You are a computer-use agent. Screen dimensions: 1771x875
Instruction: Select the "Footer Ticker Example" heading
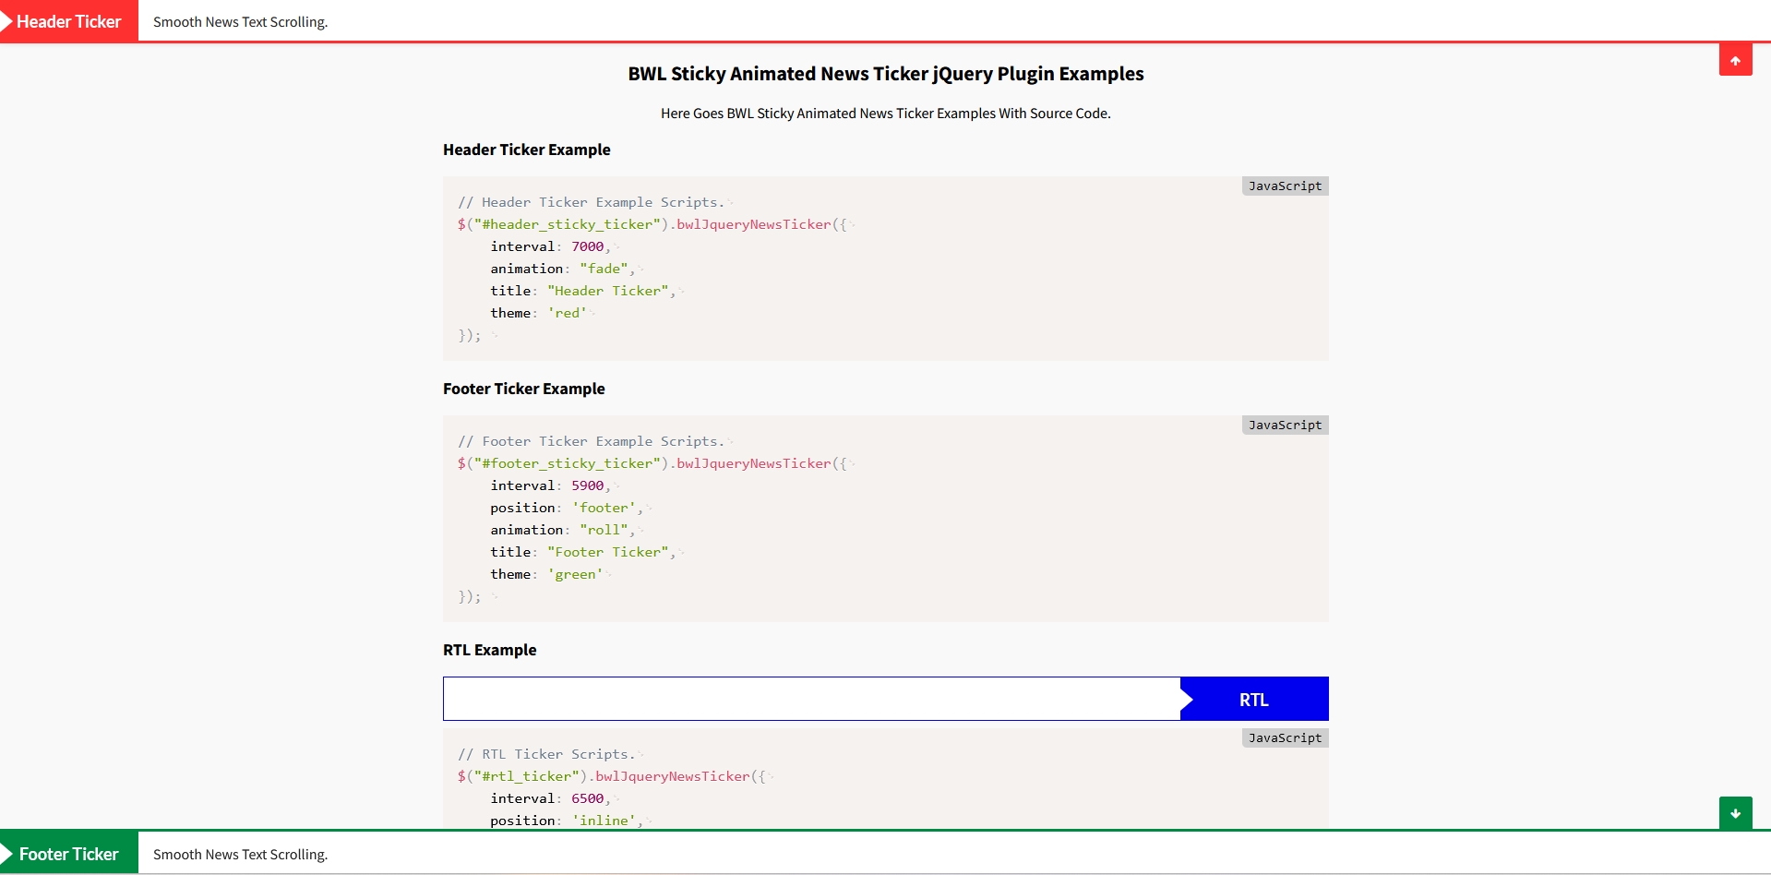click(523, 389)
